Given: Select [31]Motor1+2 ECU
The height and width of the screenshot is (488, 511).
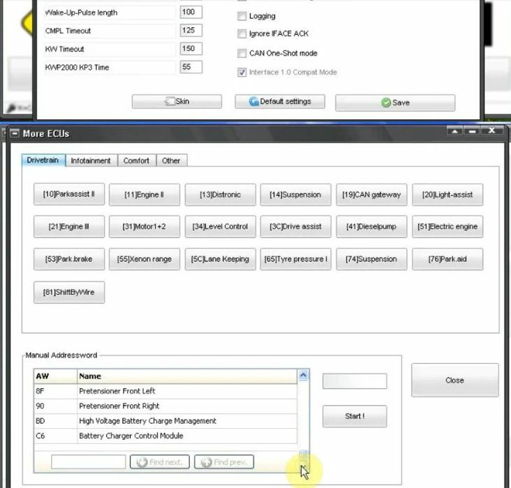Looking at the screenshot, I should pos(145,227).
